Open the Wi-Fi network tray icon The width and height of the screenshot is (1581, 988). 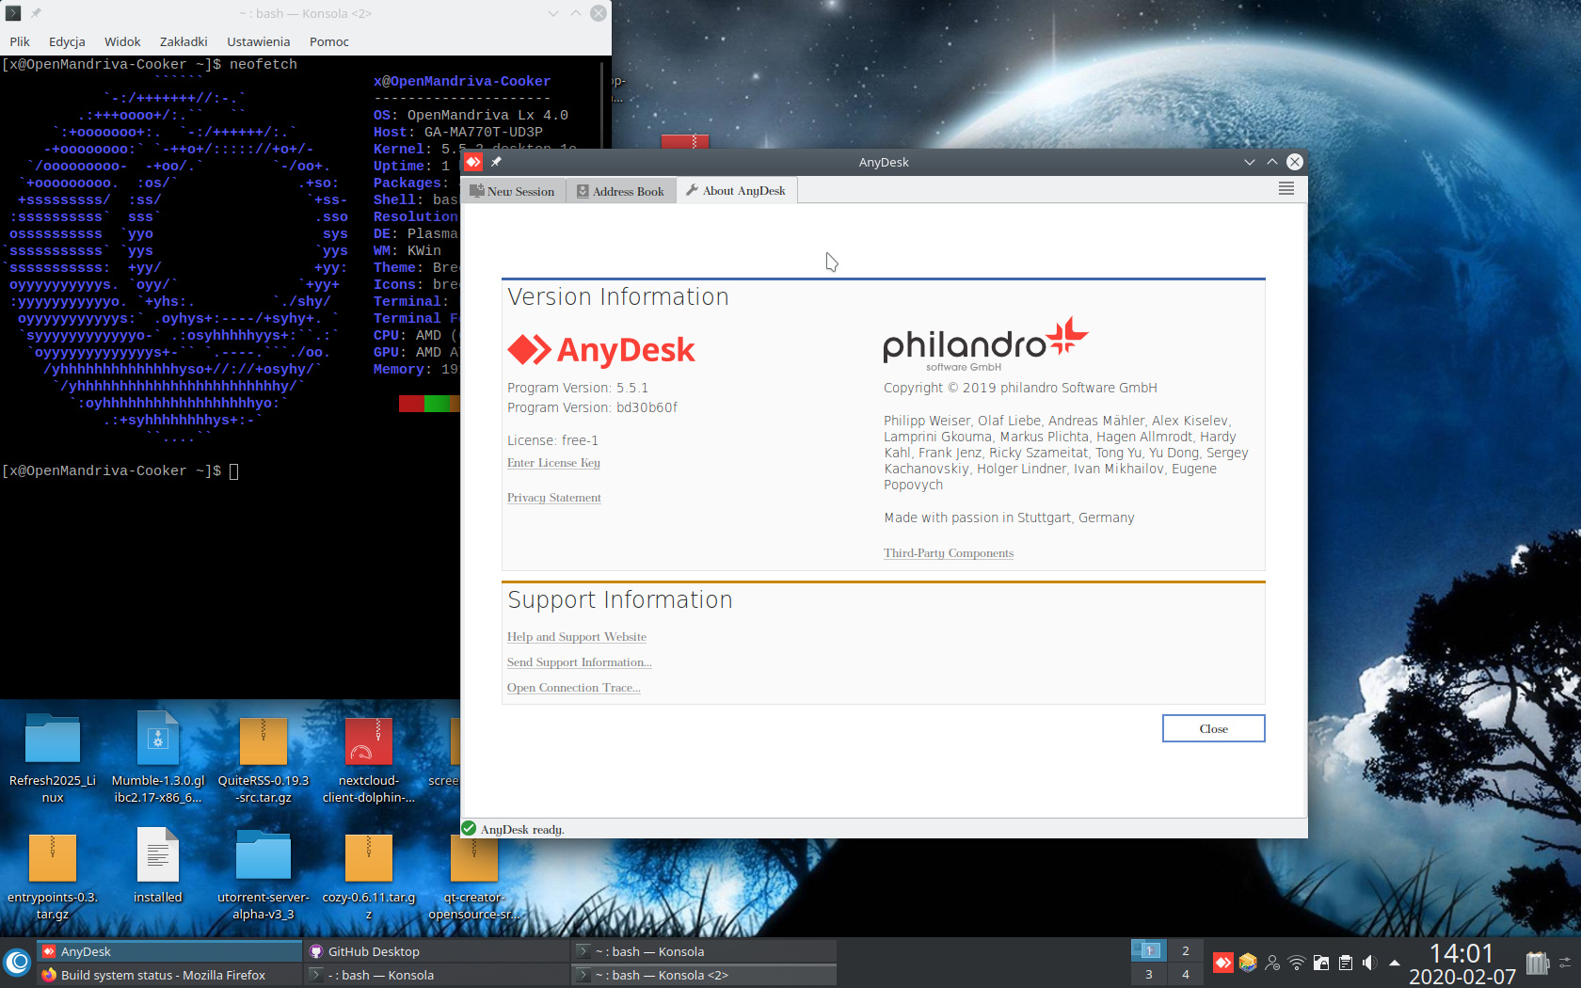(x=1297, y=963)
